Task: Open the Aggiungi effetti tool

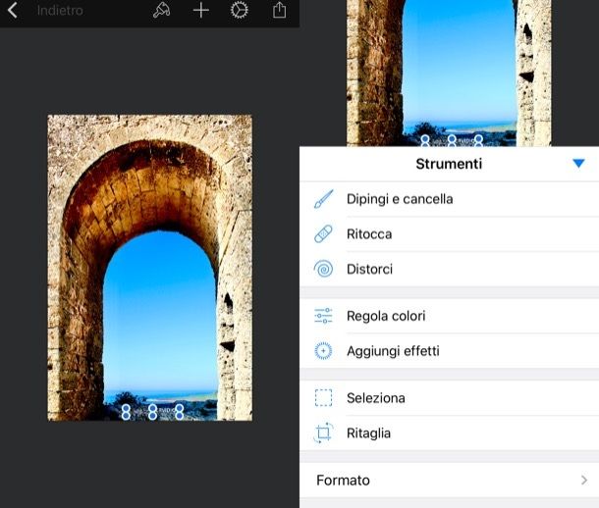Action: (450, 351)
